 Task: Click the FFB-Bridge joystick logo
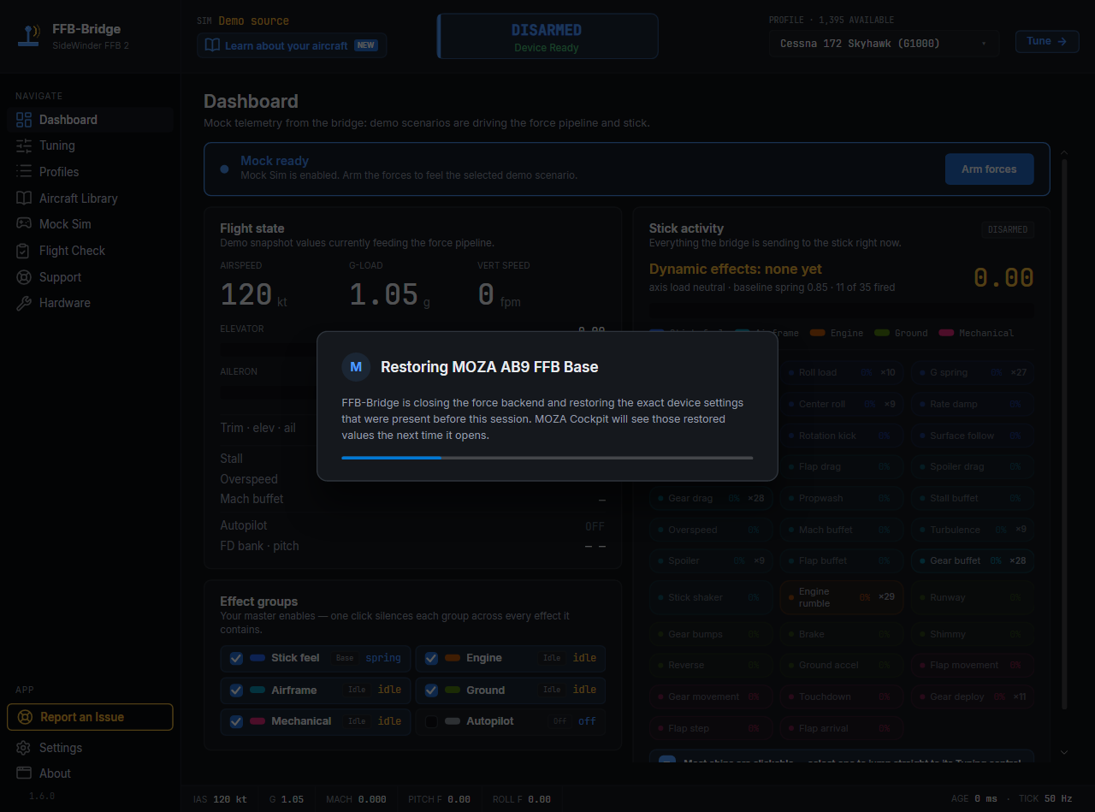[29, 36]
